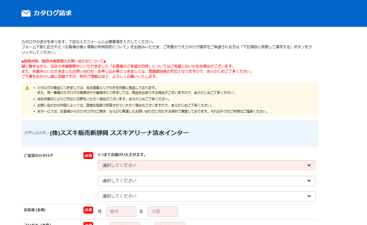Click the notice bullet starting カタログの発送につきましては

click(136, 90)
